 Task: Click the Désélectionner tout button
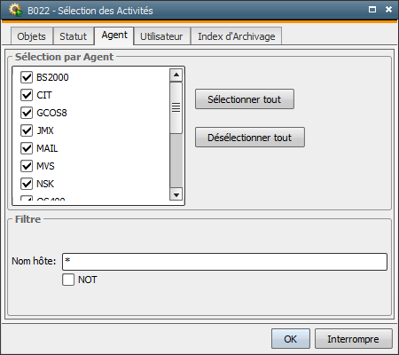click(x=250, y=138)
